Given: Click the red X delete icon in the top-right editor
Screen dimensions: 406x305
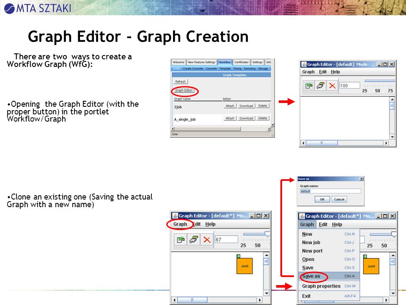Looking at the screenshot, I should [332, 85].
